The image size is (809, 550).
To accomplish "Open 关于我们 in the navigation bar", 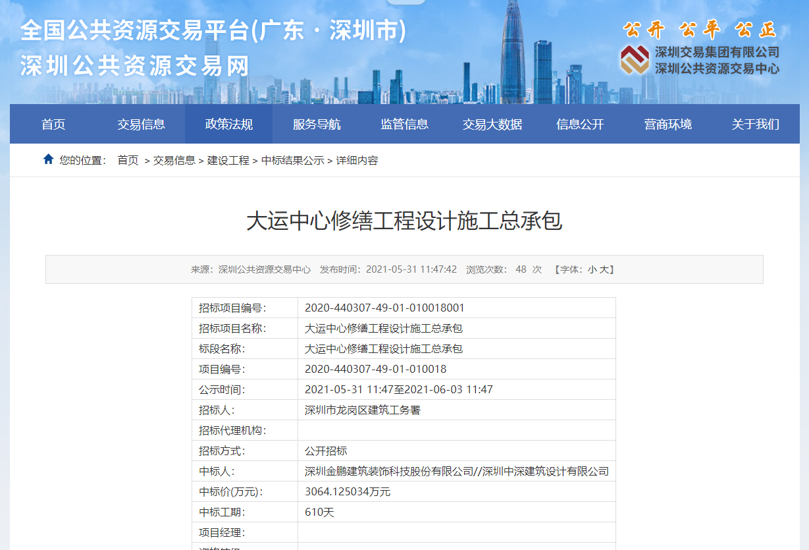I will tap(755, 124).
